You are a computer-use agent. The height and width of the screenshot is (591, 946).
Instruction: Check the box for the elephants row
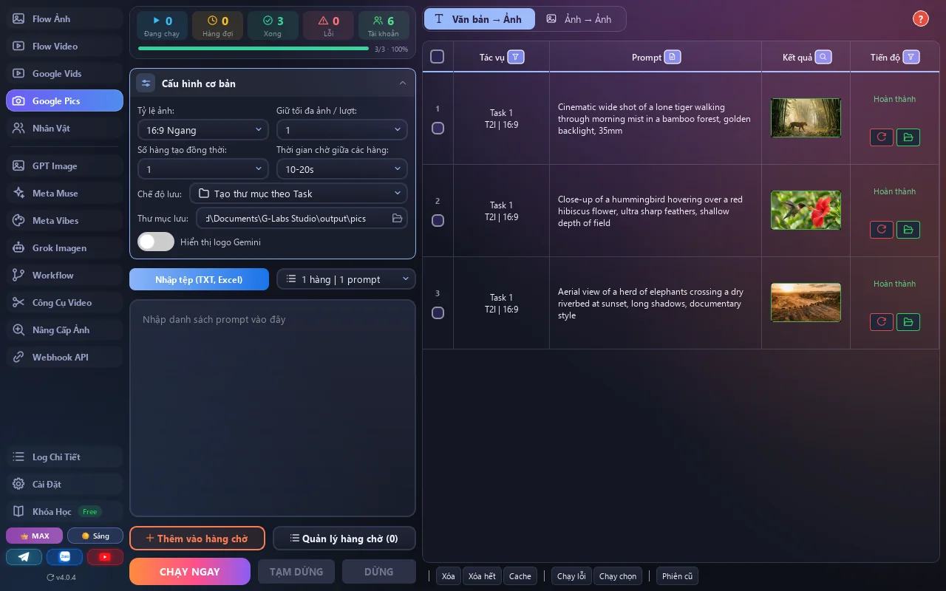pos(438,312)
